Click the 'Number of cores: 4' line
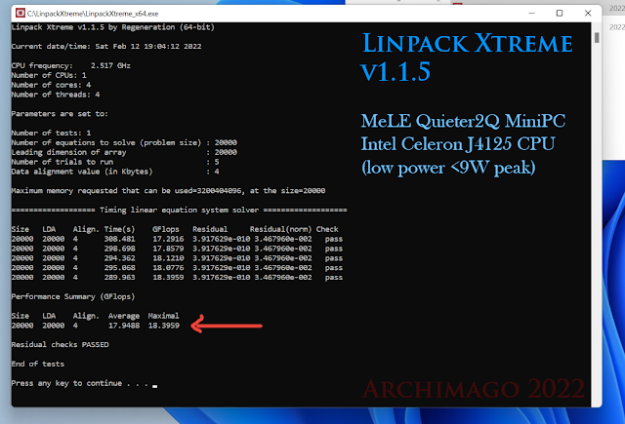Screen dimensions: 625x424 pyautogui.click(x=51, y=85)
